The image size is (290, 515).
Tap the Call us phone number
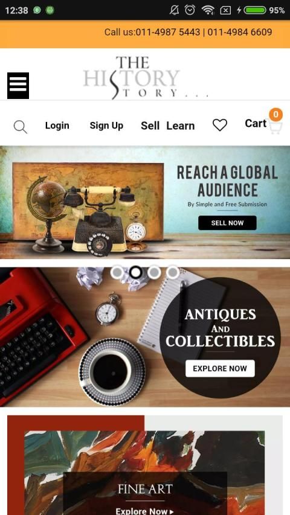coord(188,32)
